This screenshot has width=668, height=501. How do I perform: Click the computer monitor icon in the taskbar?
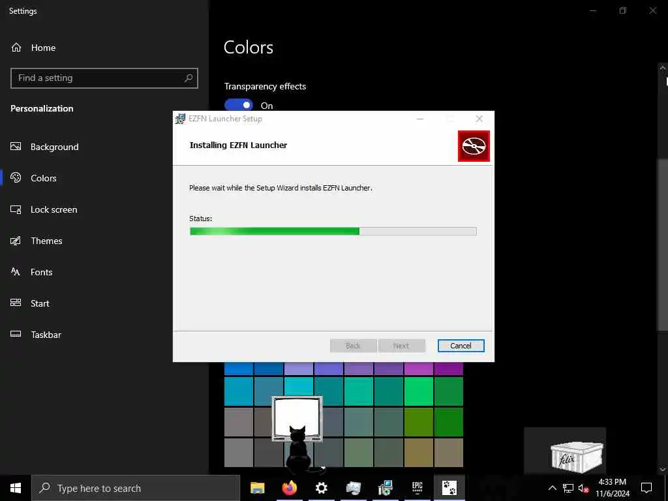pos(353,488)
